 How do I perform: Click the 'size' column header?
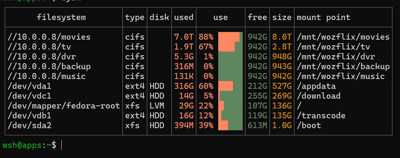tap(282, 18)
